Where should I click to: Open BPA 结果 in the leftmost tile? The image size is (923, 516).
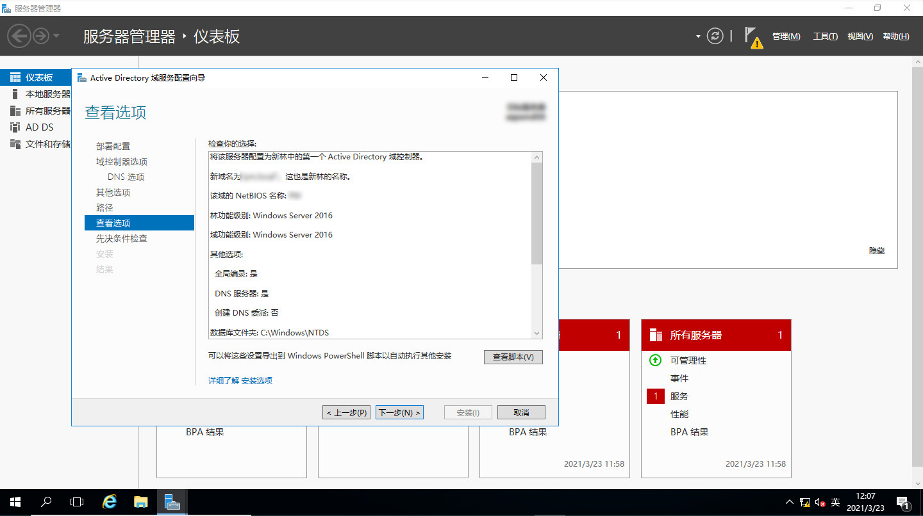click(205, 432)
